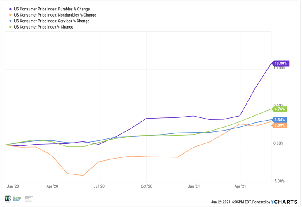Click the Apr '21 x-axis label
Screen dimensions: 302x207
240,186
